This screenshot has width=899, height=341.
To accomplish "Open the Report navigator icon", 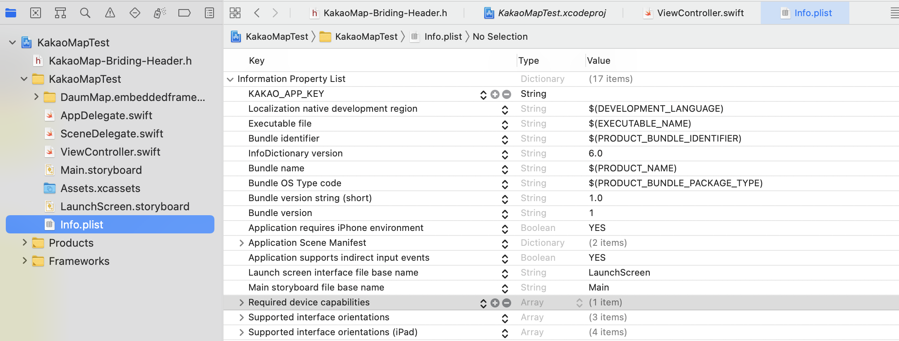I will click(209, 13).
